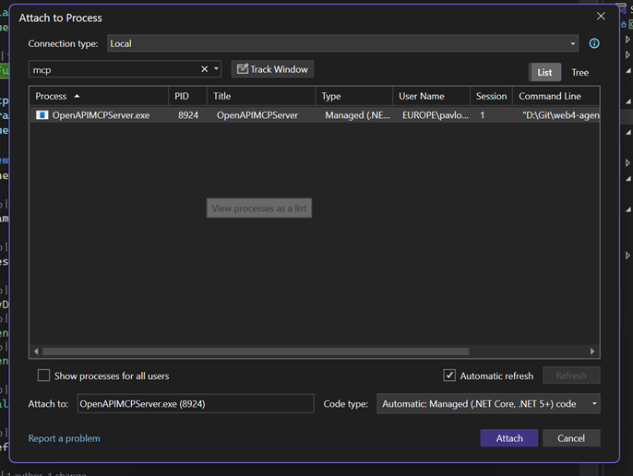The width and height of the screenshot is (633, 476).
Task: Click the horizontal scrollbar thumb
Action: [256, 351]
